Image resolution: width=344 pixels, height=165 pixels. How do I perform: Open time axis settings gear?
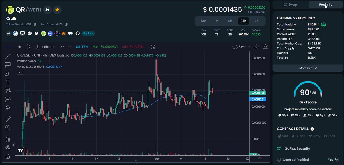point(260,158)
